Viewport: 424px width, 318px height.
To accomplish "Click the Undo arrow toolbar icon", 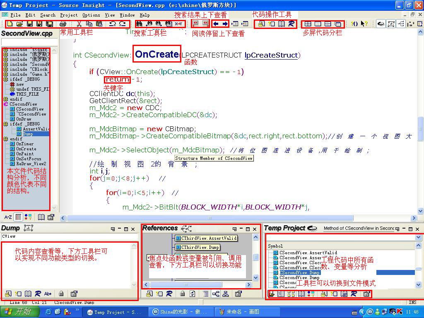I will [113, 24].
